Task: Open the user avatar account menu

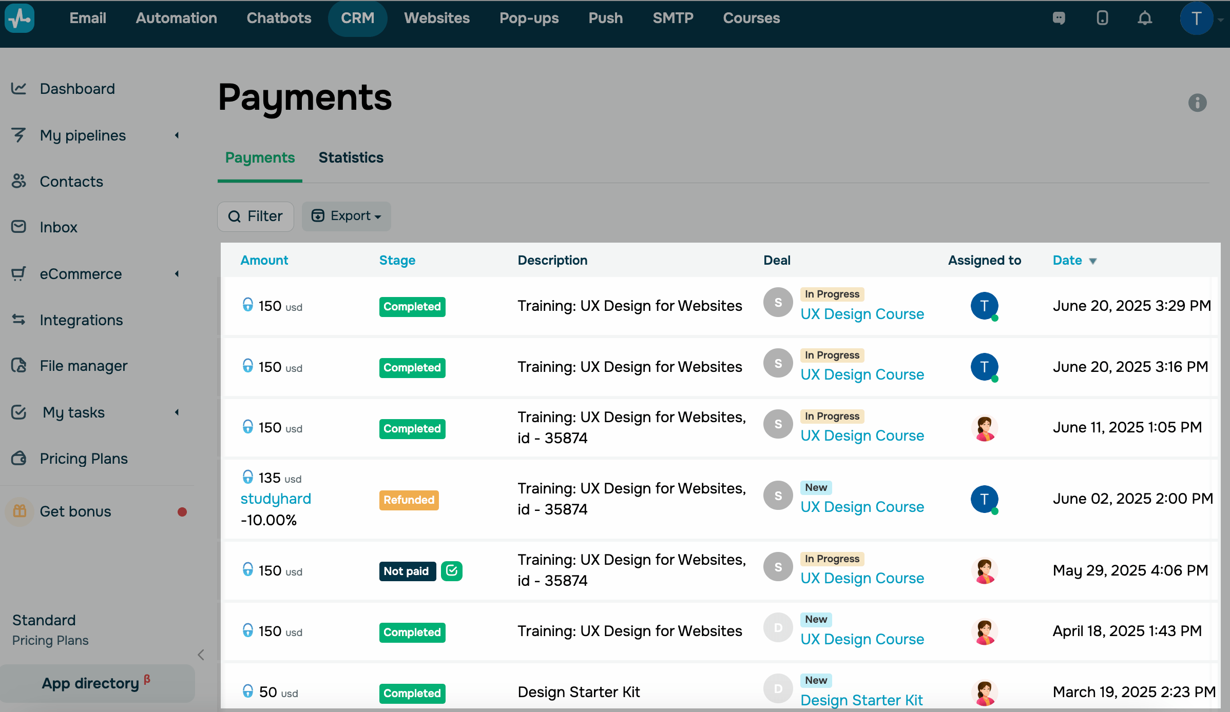Action: [1197, 18]
